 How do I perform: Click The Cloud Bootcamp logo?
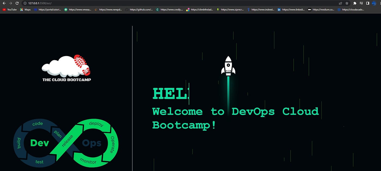(x=66, y=68)
